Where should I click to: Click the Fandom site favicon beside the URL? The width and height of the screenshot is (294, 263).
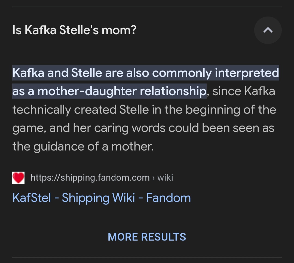pyautogui.click(x=18, y=177)
